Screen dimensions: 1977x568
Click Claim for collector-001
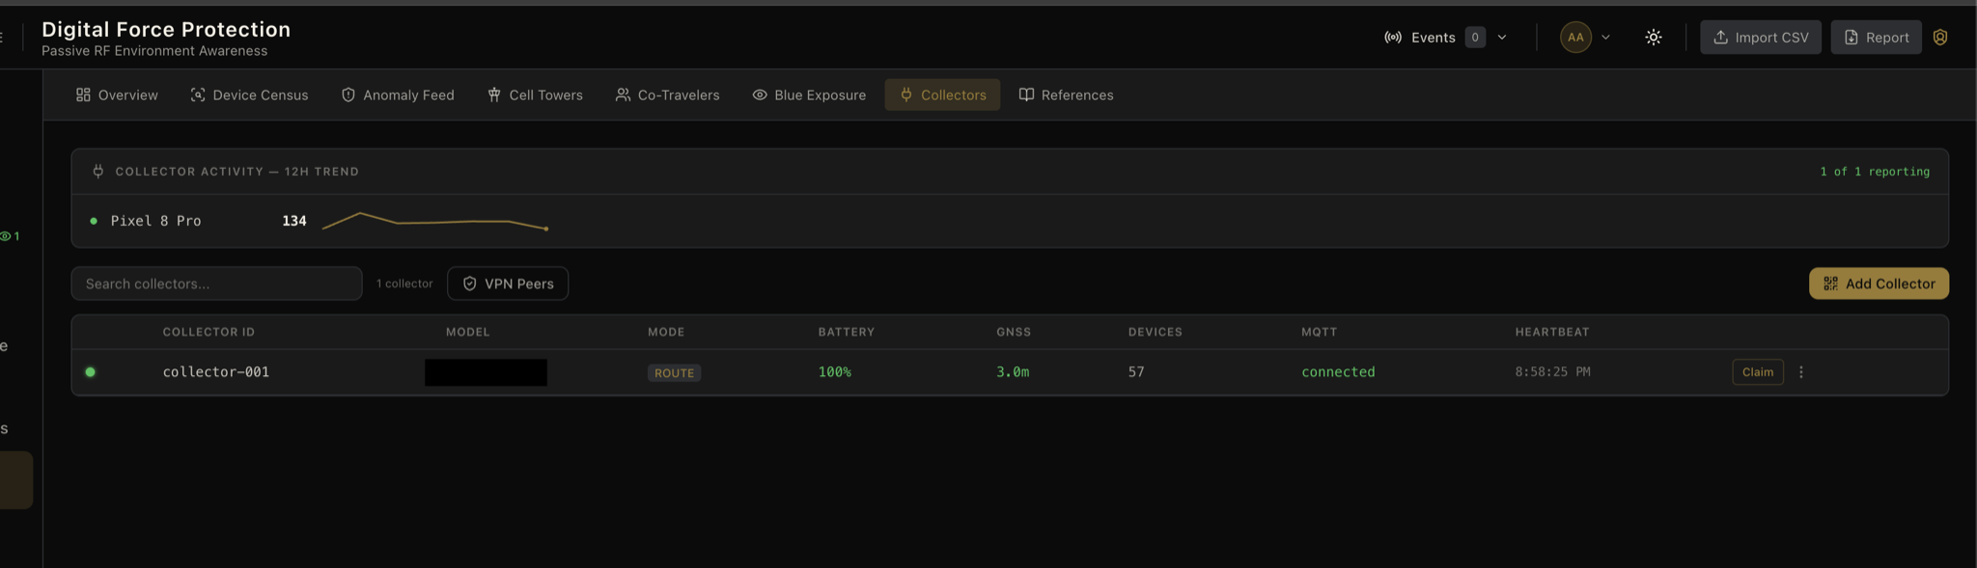click(x=1758, y=372)
